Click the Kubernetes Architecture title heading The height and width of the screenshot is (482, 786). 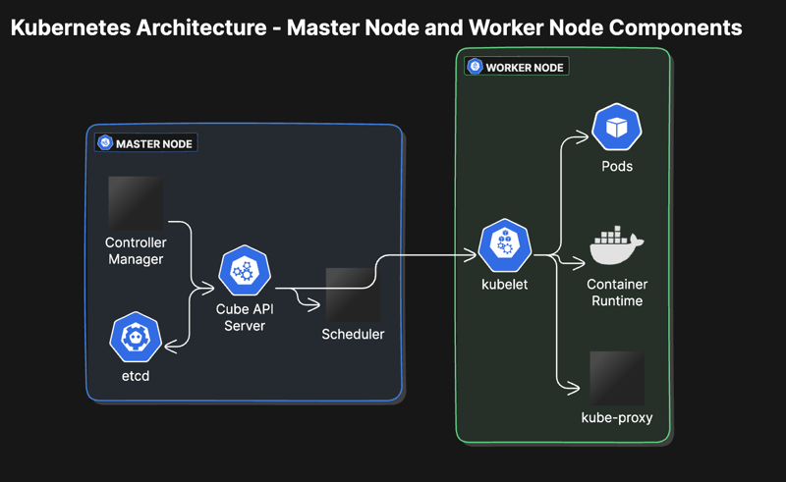pos(376,27)
